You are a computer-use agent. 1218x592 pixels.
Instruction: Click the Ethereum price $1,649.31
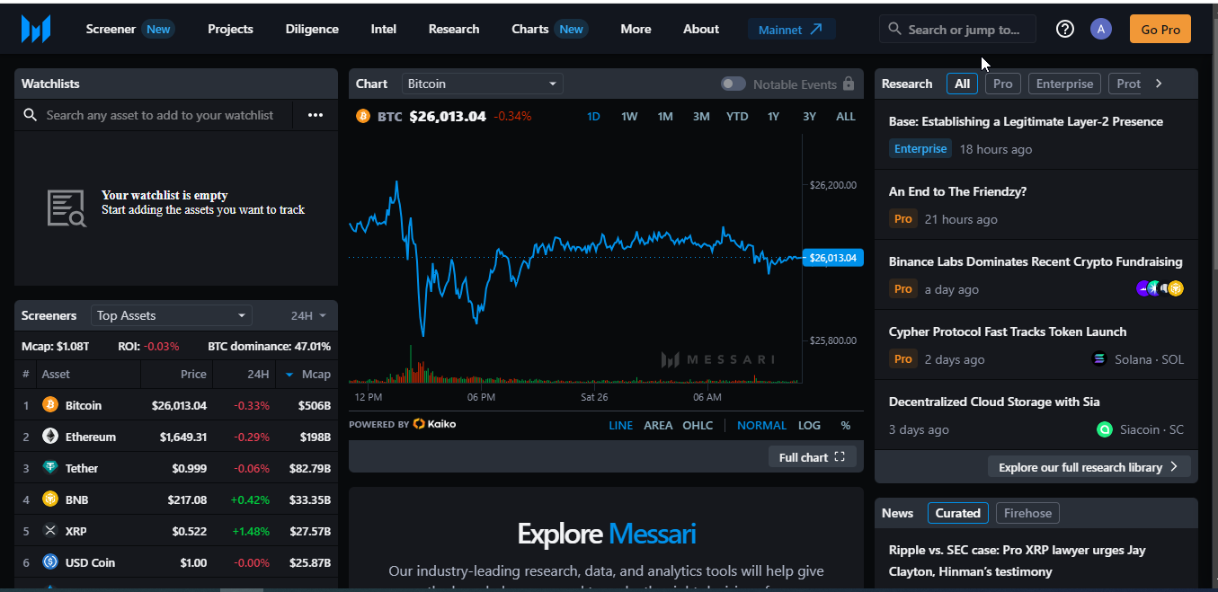[183, 437]
